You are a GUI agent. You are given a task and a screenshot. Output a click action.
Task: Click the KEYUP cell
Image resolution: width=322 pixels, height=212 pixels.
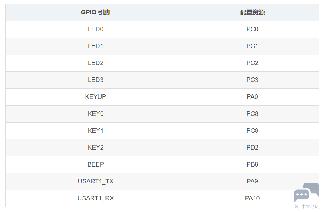click(x=96, y=97)
